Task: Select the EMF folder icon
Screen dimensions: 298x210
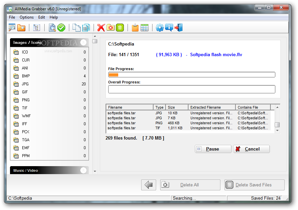Action: tap(16, 148)
